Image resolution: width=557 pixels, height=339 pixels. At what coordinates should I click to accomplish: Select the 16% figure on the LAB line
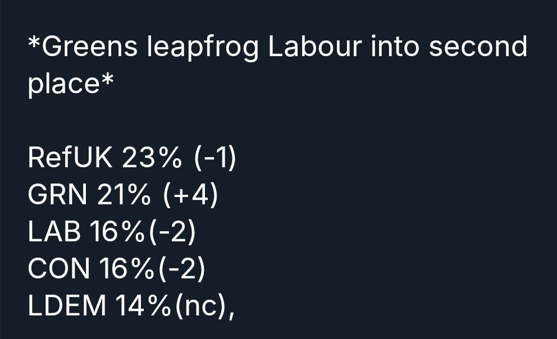[x=116, y=233]
